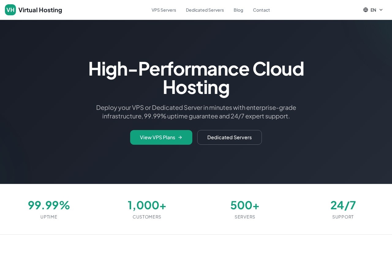
Task: Click the 500+ servers statistic
Action: click(x=245, y=205)
